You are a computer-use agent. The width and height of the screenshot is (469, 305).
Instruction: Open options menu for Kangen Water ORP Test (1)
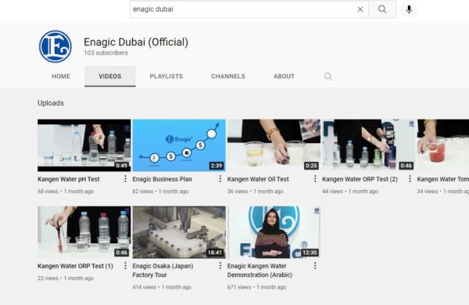(x=125, y=266)
